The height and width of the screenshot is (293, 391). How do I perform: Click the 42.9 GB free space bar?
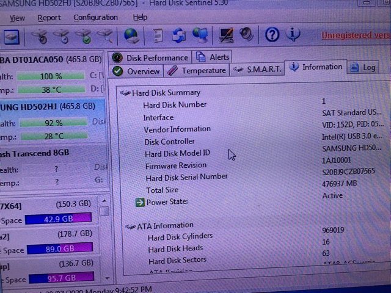point(58,219)
